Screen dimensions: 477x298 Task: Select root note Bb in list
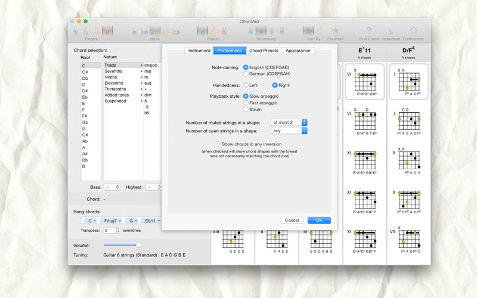tap(91, 160)
